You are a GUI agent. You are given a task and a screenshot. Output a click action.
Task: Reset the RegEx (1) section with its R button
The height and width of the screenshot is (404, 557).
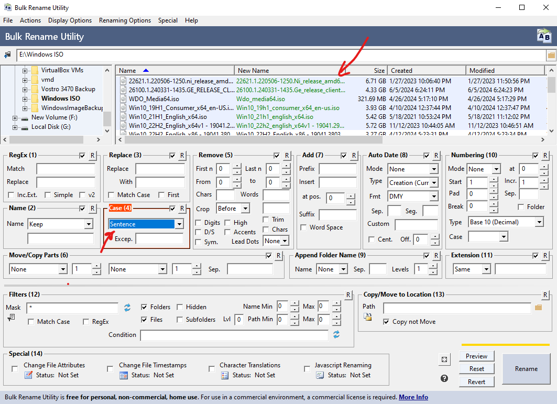click(x=92, y=156)
